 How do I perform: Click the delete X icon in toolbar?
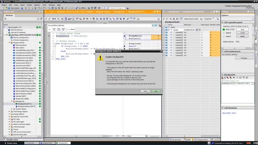[x=35, y=8]
